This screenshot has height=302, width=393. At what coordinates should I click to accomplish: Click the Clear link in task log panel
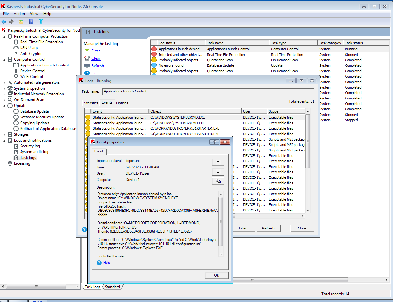pyautogui.click(x=96, y=58)
